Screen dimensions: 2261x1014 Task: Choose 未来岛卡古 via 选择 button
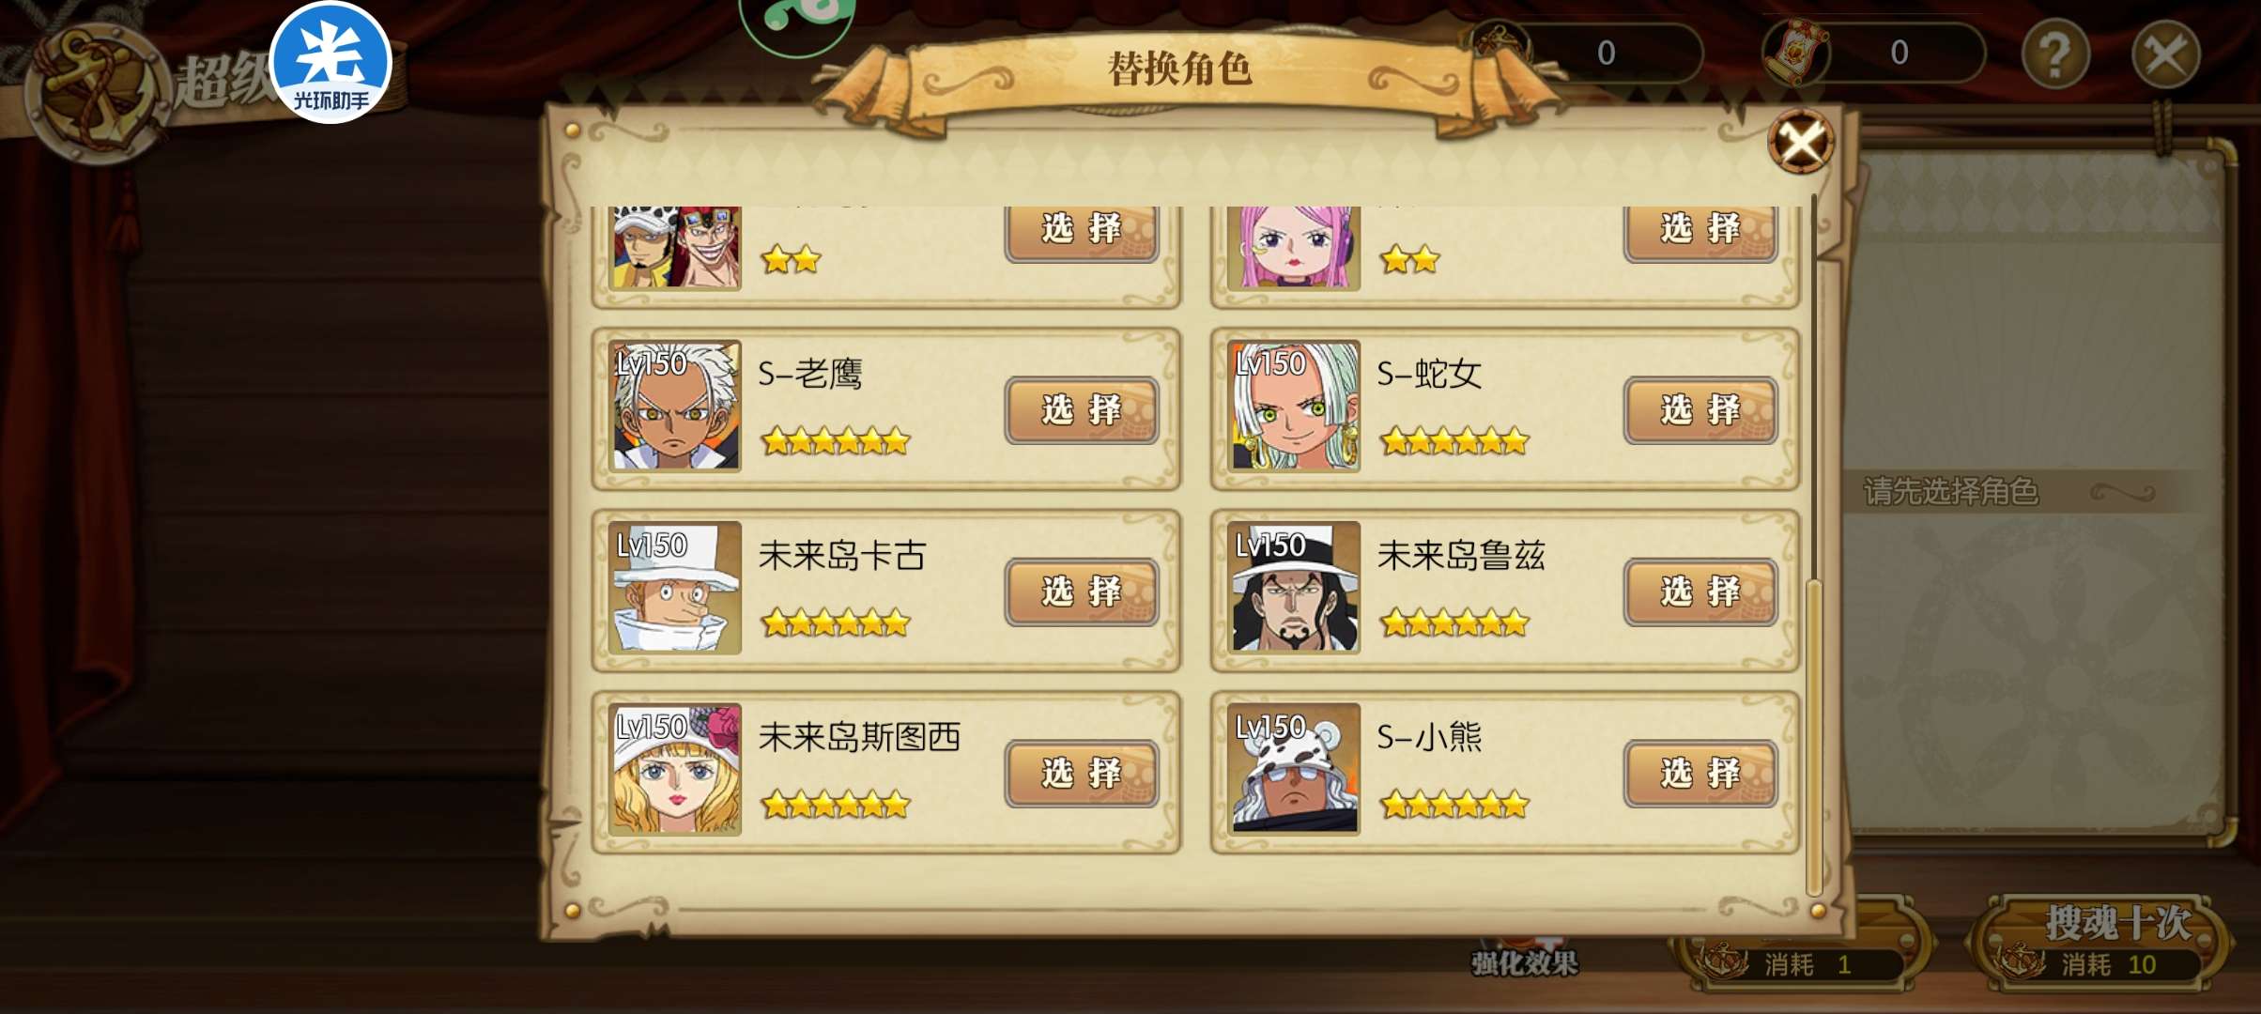pyautogui.click(x=1082, y=591)
